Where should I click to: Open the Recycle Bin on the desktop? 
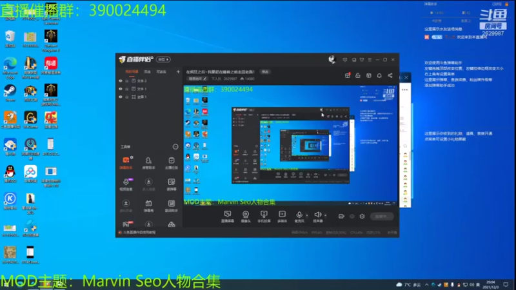pyautogui.click(x=10, y=39)
